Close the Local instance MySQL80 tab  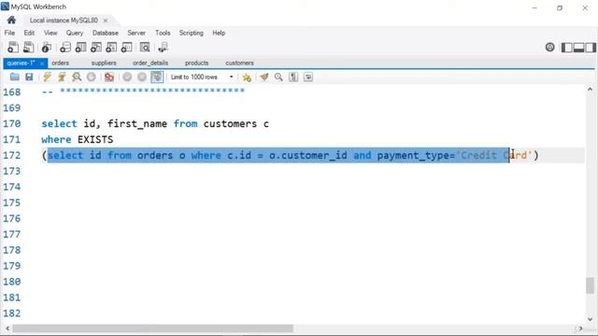(x=106, y=21)
